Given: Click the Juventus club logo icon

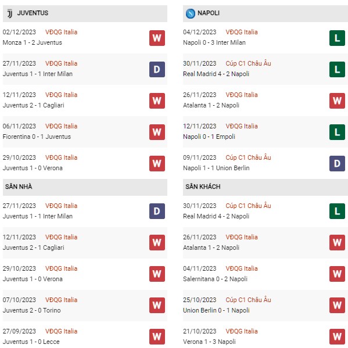Looking at the screenshot, I should (10, 13).
